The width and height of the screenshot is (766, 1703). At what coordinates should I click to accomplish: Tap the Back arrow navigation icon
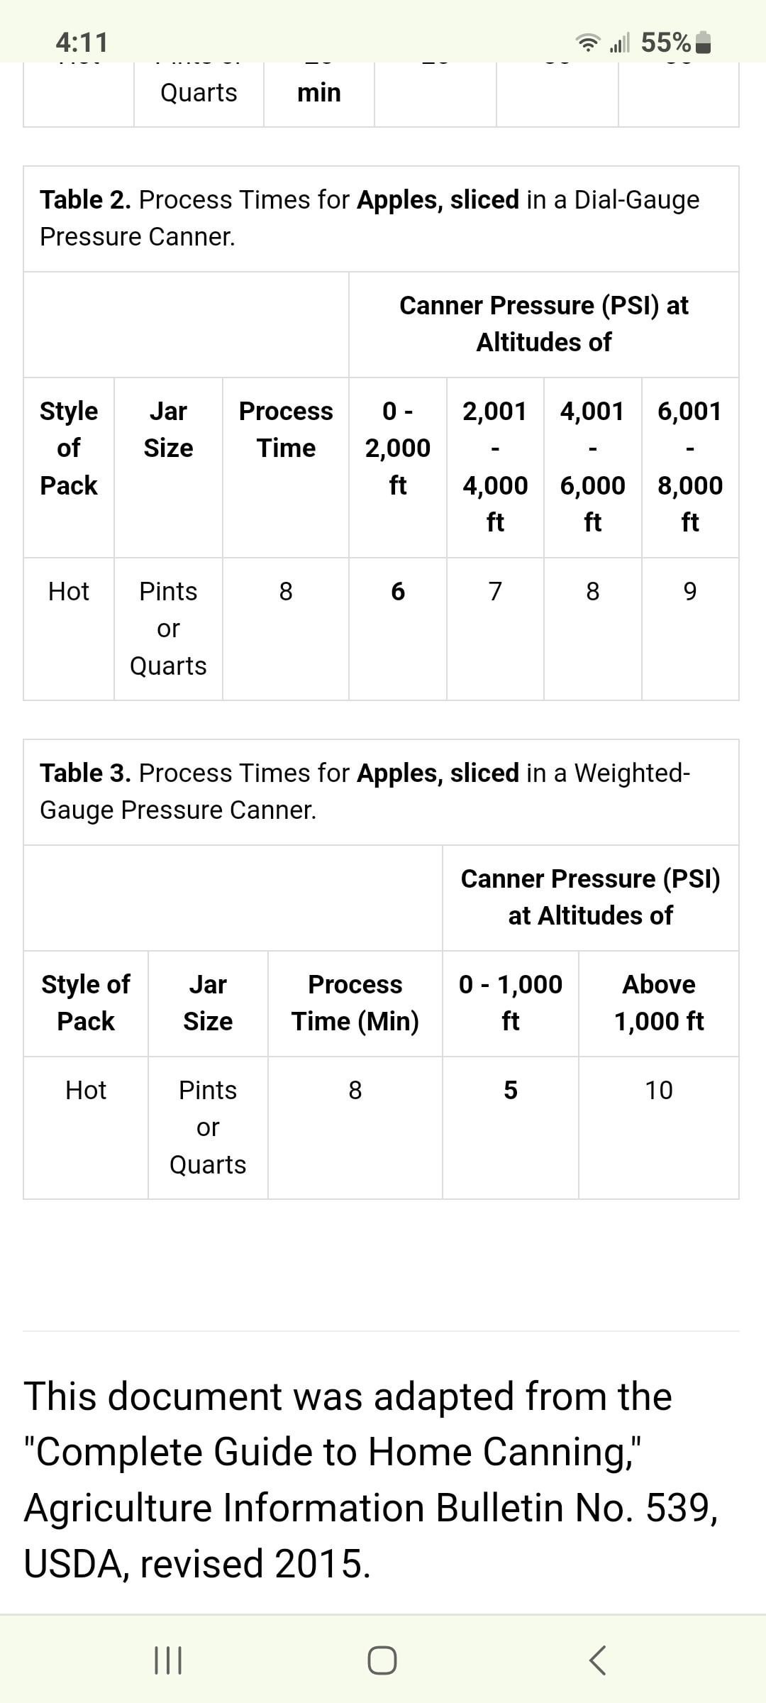pyautogui.click(x=597, y=1660)
